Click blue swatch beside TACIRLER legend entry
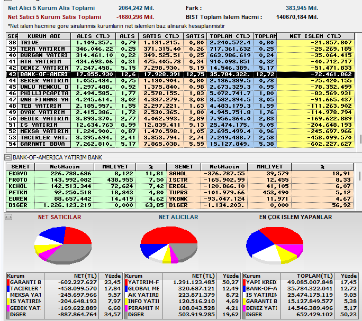Image resolution: width=362 pixels, height=321 pixels. pyautogui.click(x=8, y=289)
